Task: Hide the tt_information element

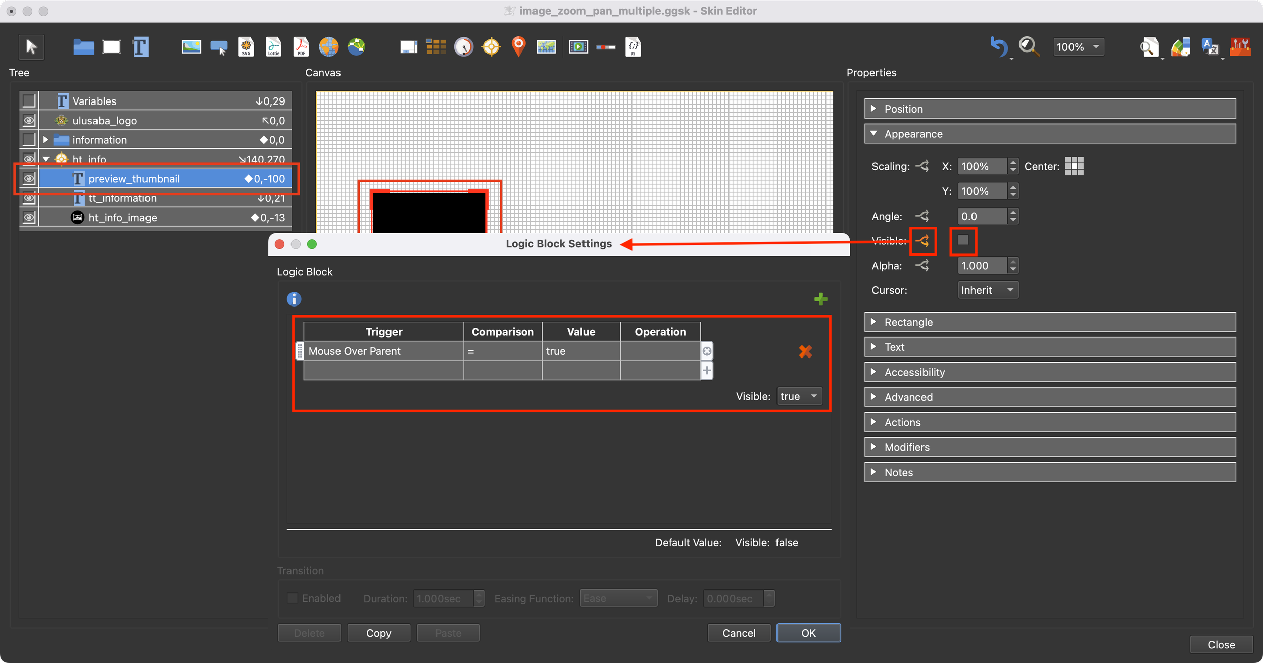Action: (29, 198)
